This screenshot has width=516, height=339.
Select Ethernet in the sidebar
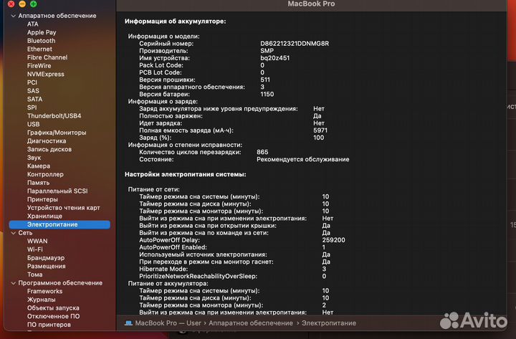(x=39, y=49)
